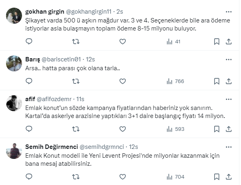The height and width of the screenshot is (185, 241).
Task: Reply to Semih Değirmenci's tweet
Action: (x=29, y=177)
